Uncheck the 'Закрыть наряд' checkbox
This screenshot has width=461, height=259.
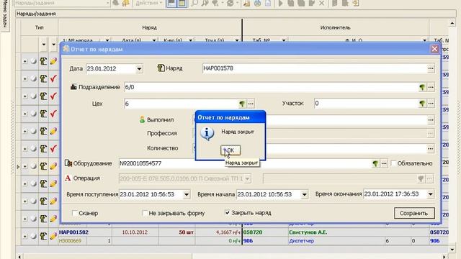[x=228, y=213]
